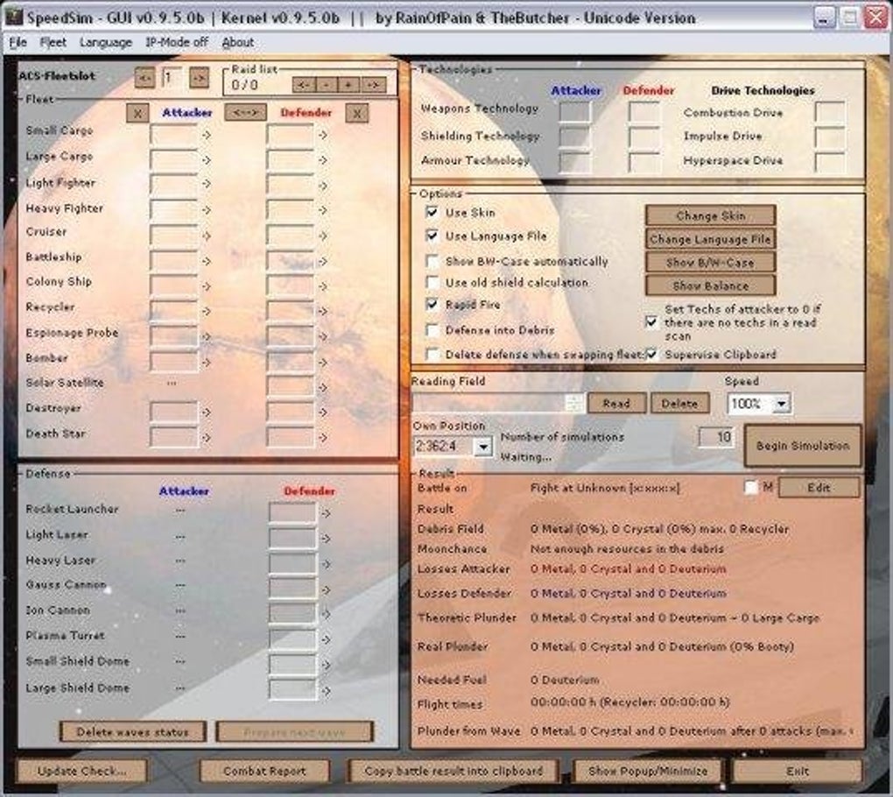Uncheck the Rapid Fire option
This screenshot has height=797, width=893.
(432, 303)
